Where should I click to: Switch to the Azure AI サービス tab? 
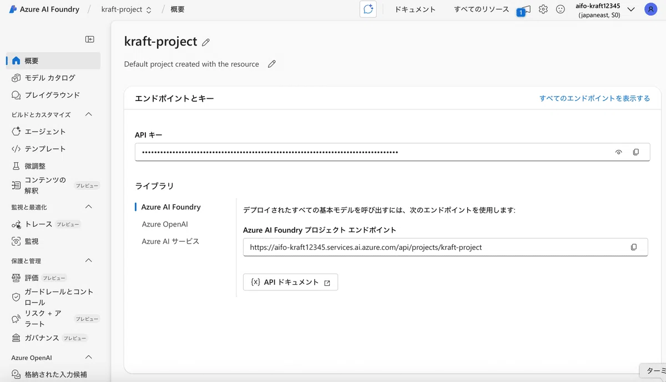coord(170,242)
